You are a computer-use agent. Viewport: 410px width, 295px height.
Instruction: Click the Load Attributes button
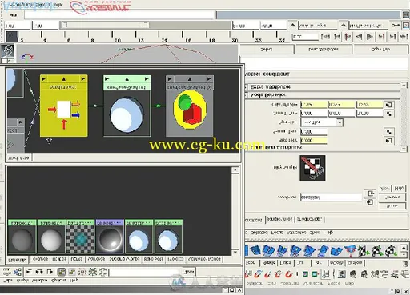tap(324, 50)
